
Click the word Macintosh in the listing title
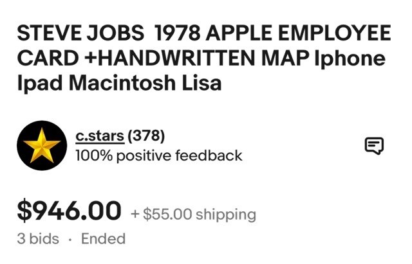tap(122, 83)
